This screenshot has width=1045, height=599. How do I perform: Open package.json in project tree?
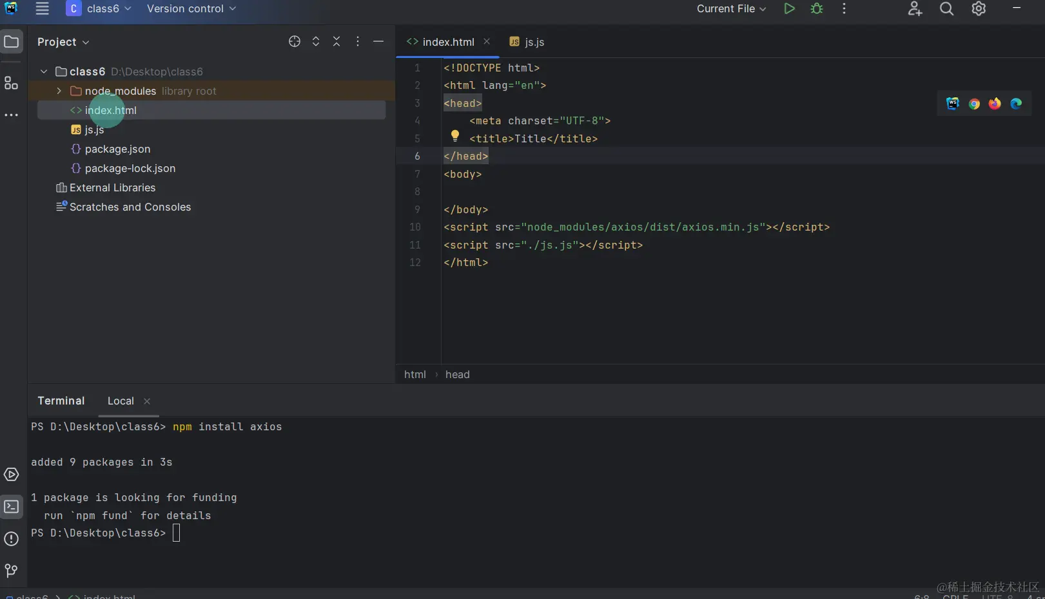click(117, 149)
